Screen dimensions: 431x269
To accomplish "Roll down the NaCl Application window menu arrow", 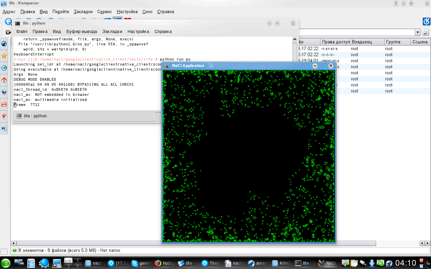I will [315, 66].
